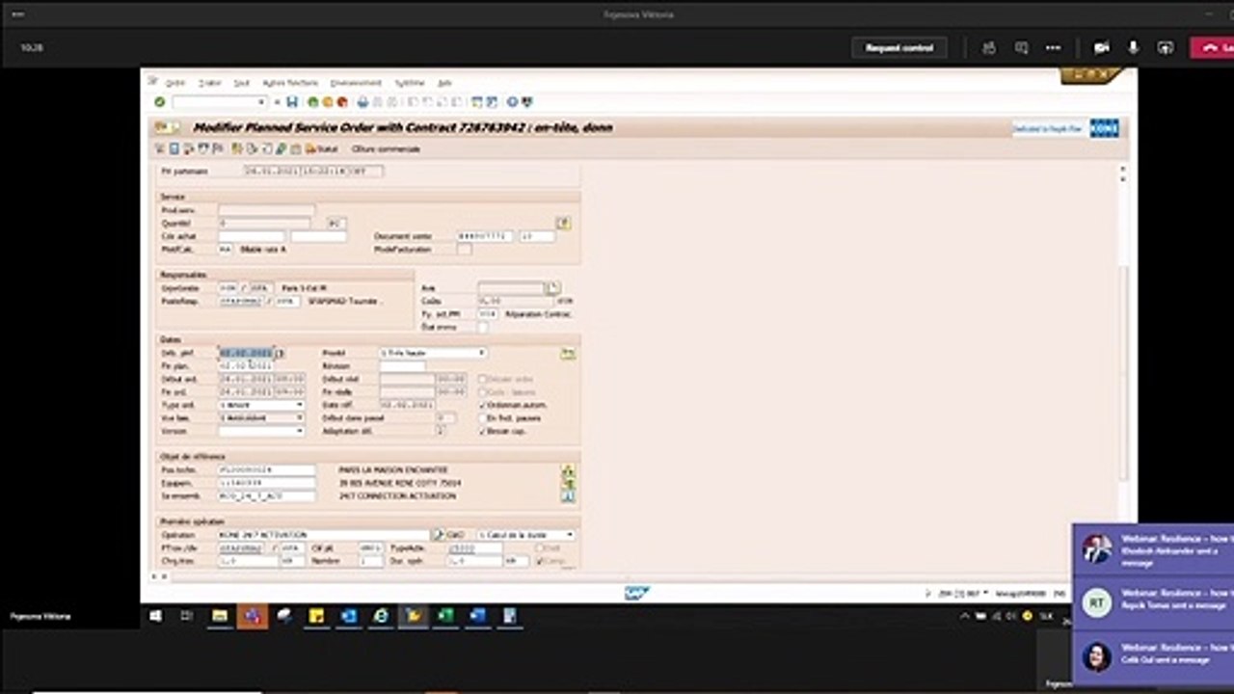1234x694 pixels.
Task: Toggle the Teams camera icon
Action: [1101, 47]
